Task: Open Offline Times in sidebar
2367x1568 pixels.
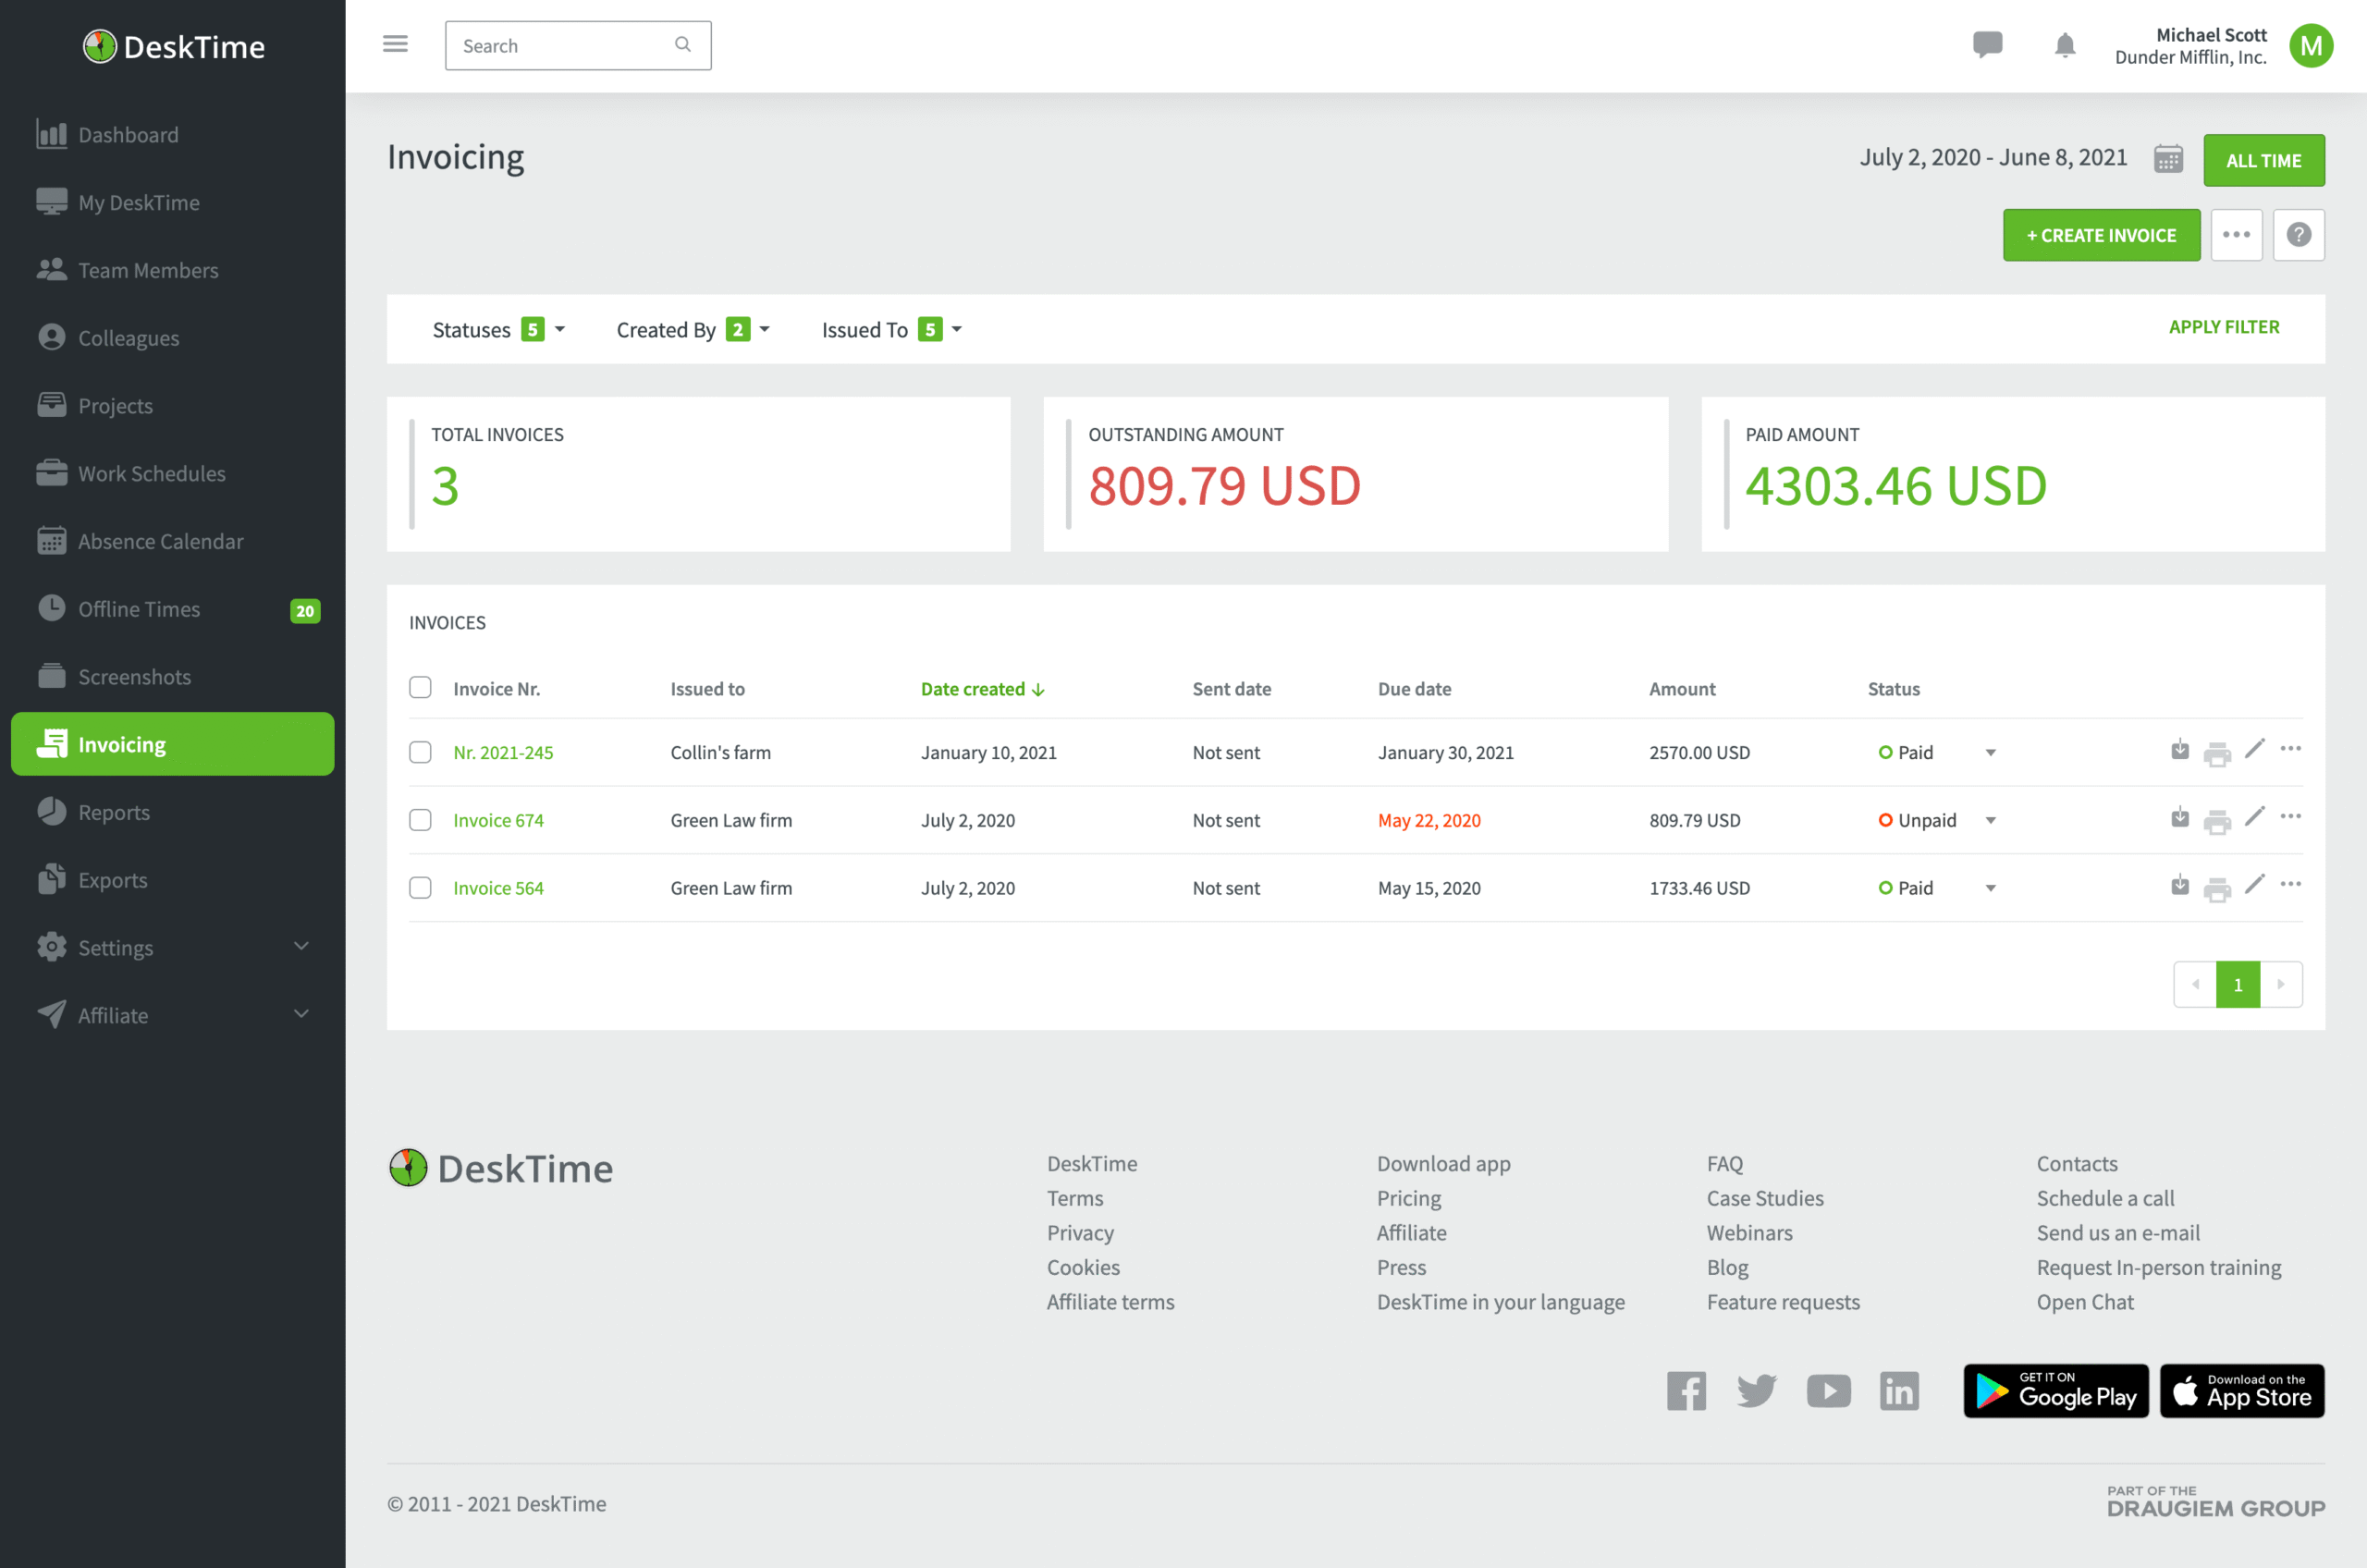Action: pyautogui.click(x=173, y=609)
